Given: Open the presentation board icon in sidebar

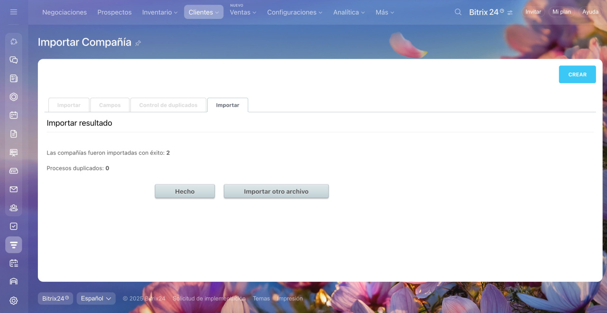Looking at the screenshot, I should pos(14,152).
